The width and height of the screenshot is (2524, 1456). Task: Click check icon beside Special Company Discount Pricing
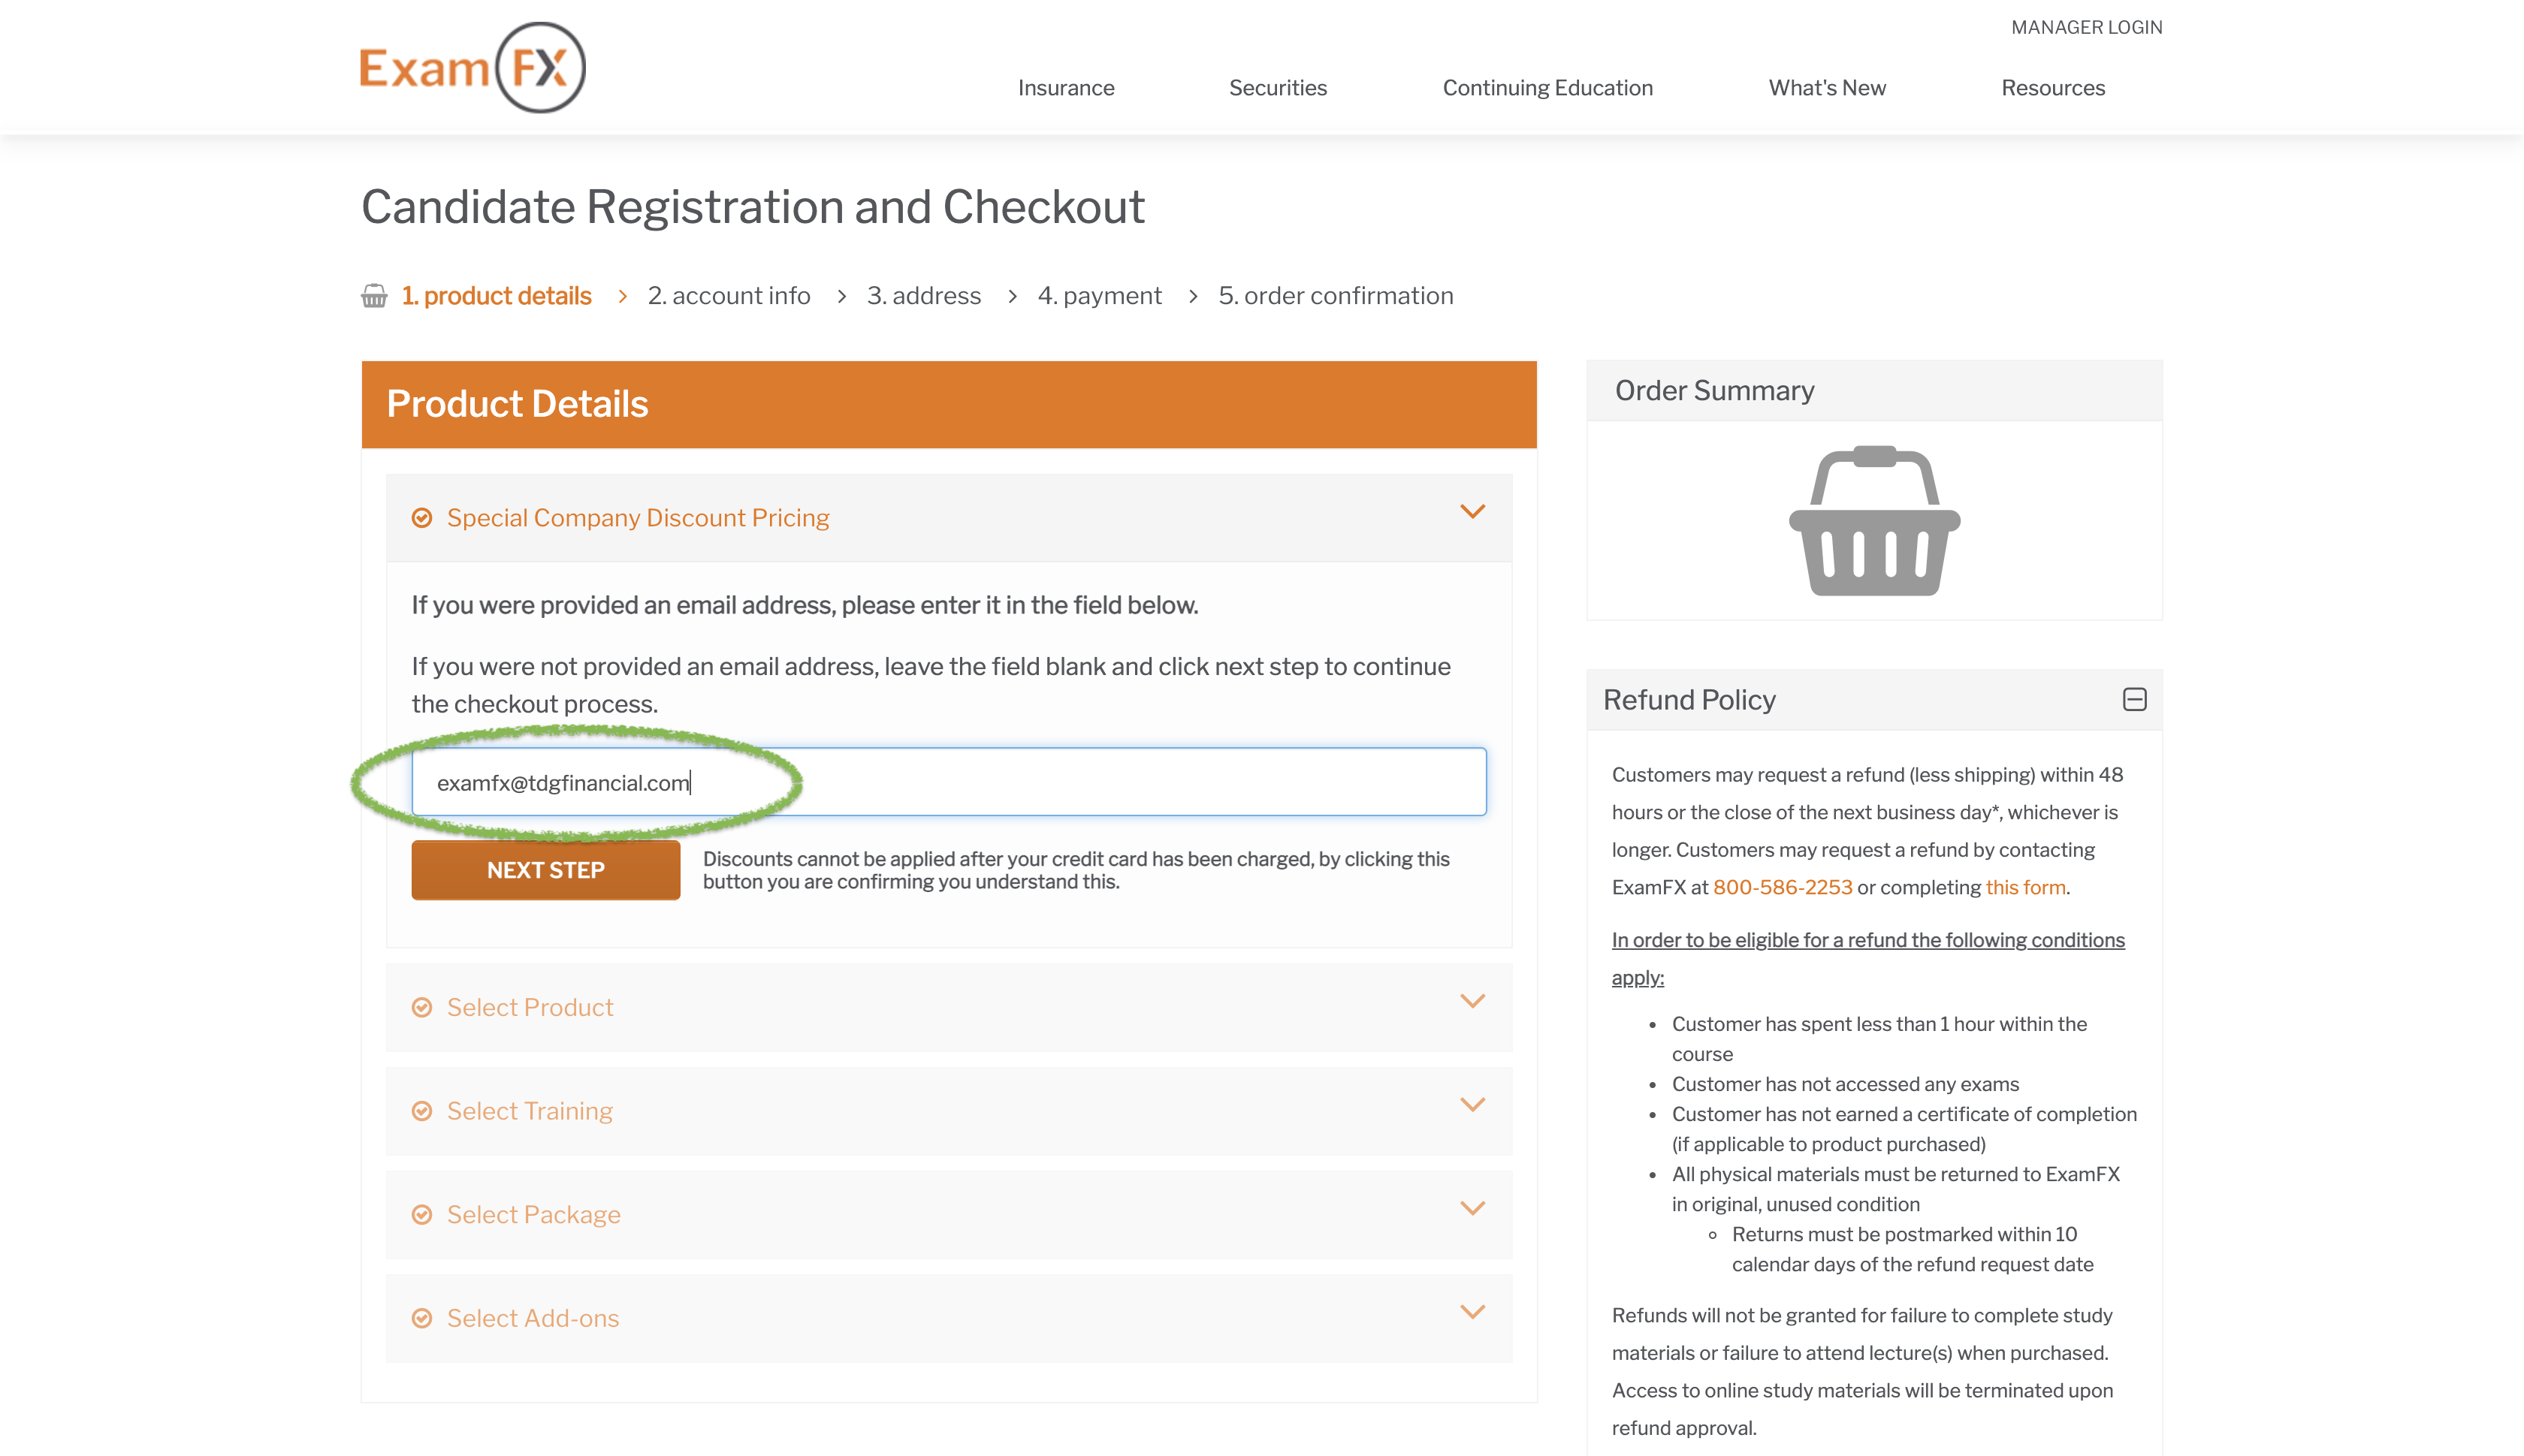click(x=422, y=518)
